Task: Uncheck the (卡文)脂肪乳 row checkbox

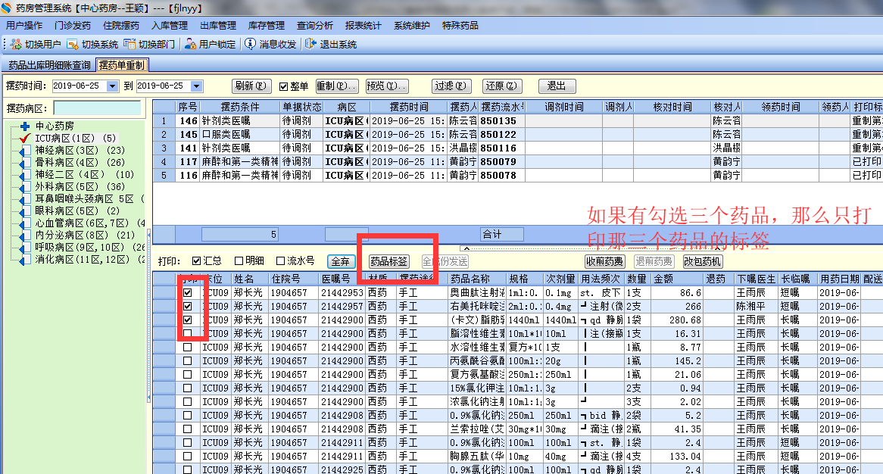Action: (188, 320)
